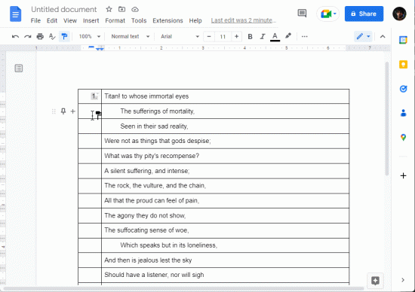The height and width of the screenshot is (292, 415).
Task: Open the File menu
Action: 35,20
